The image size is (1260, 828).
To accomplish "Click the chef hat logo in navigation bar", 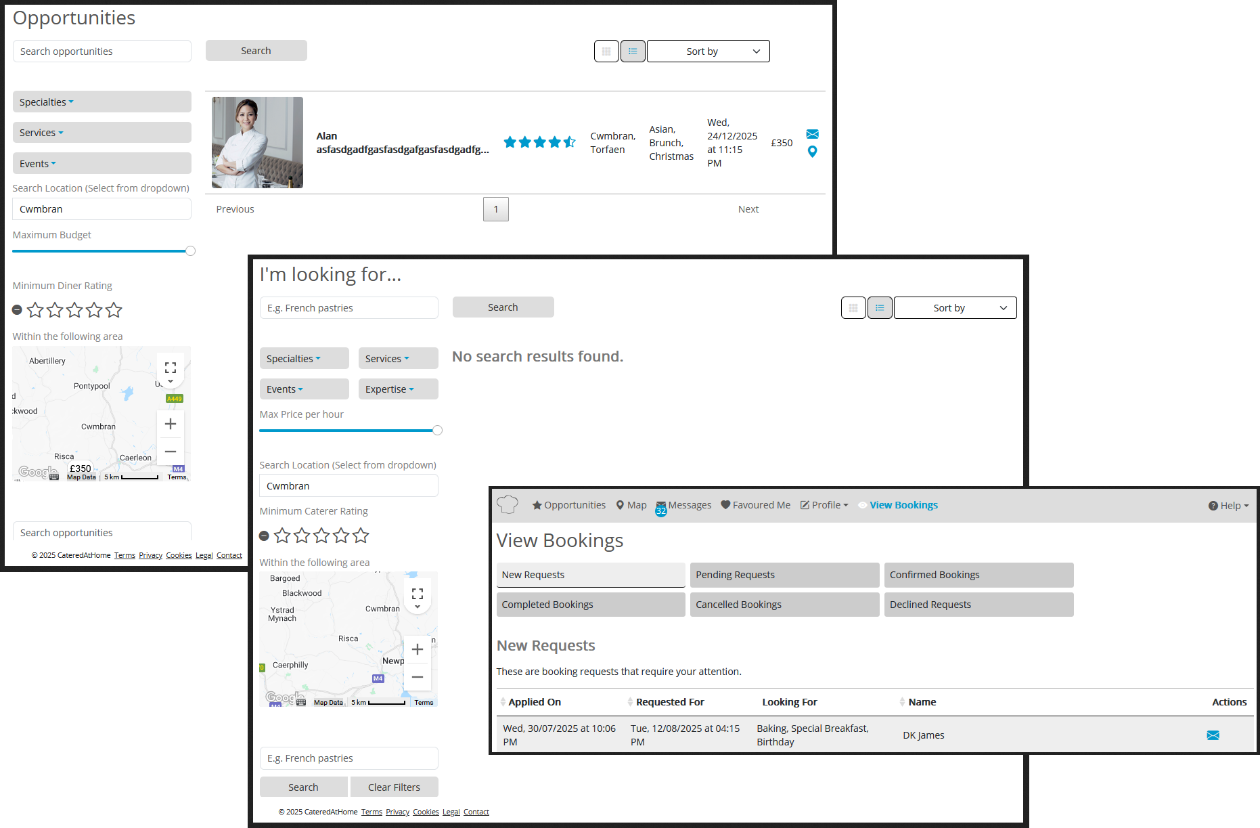I will [x=507, y=504].
